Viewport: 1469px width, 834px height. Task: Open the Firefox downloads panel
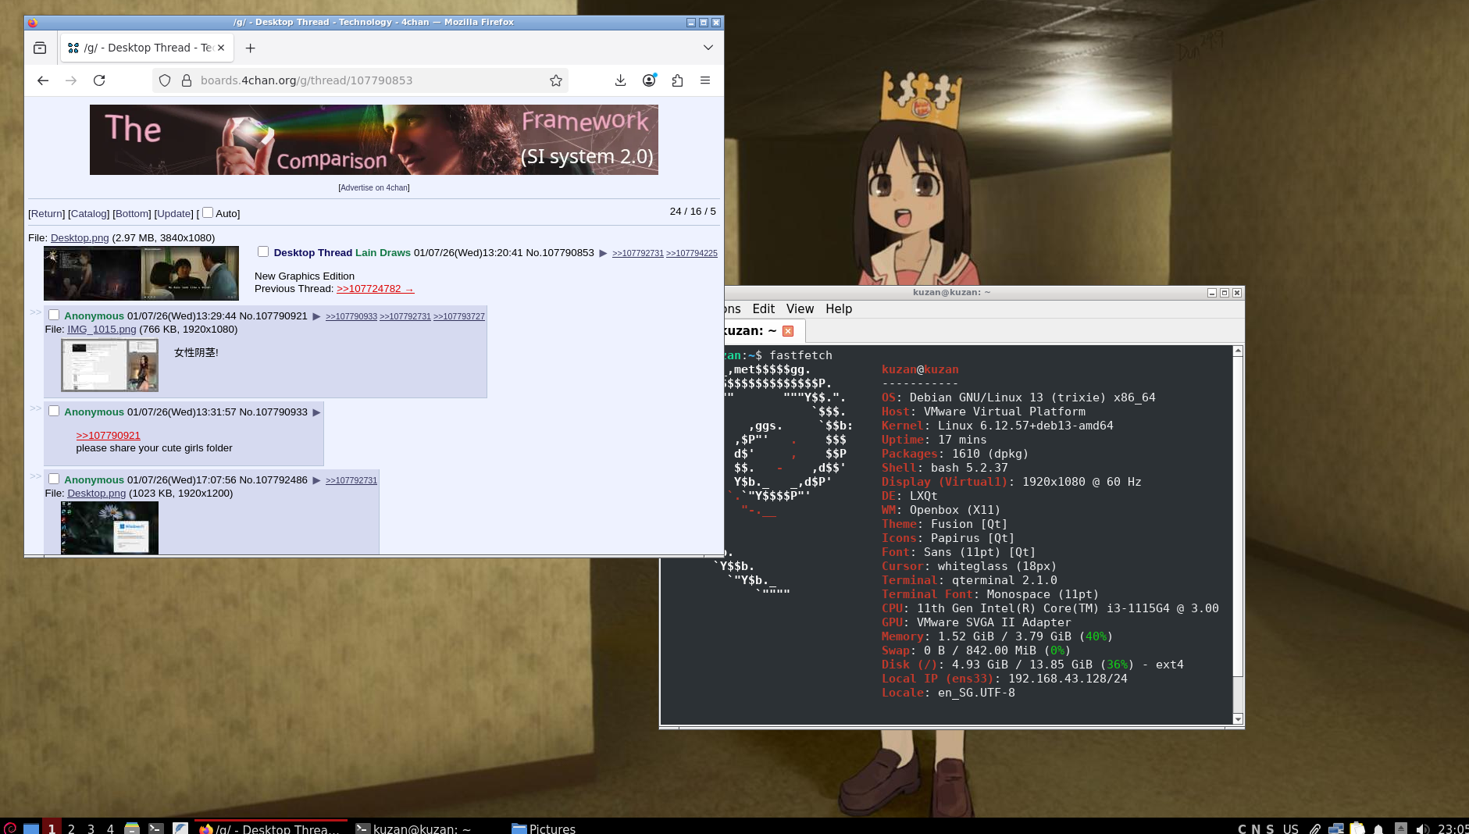click(621, 80)
